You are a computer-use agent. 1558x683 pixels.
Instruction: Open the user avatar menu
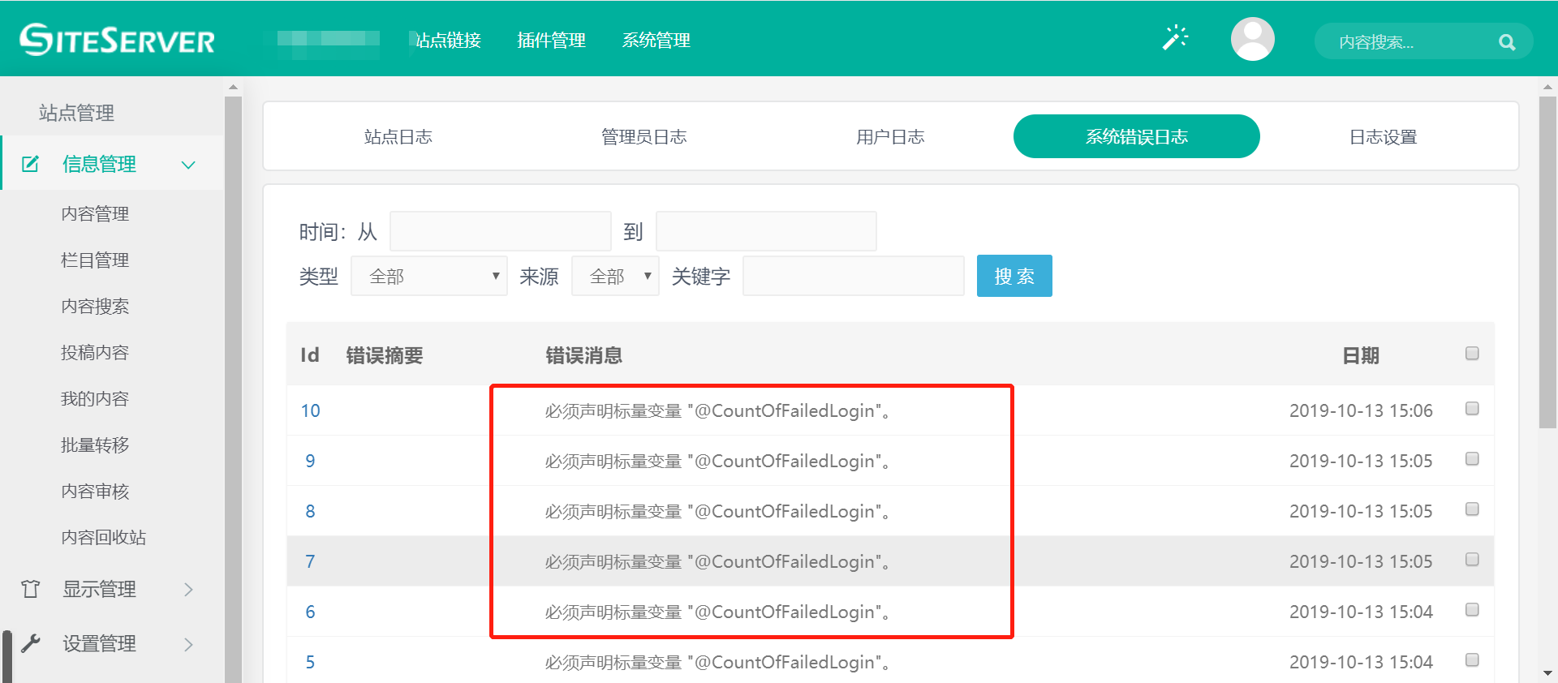pos(1252,39)
